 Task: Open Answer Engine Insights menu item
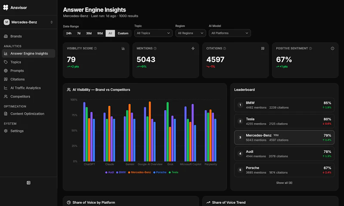[28, 53]
